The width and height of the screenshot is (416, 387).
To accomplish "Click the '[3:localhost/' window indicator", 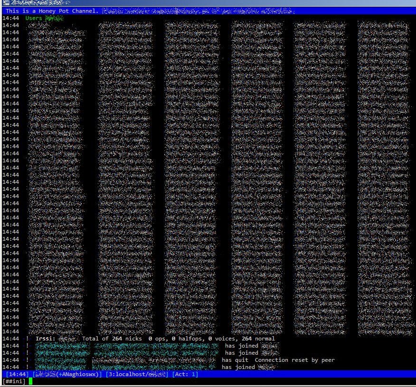I will tap(127, 375).
